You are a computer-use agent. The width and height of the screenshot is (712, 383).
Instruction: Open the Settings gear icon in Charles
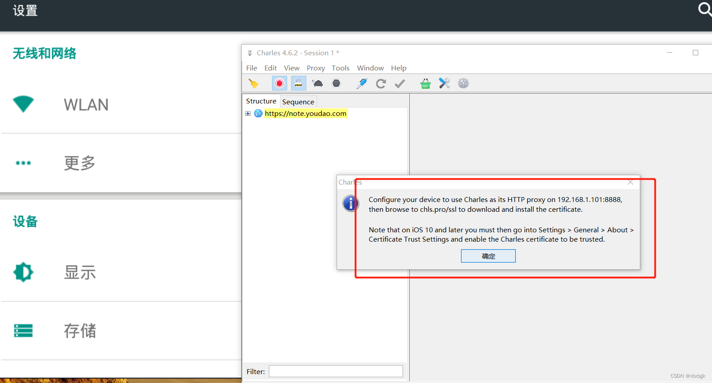[463, 83]
